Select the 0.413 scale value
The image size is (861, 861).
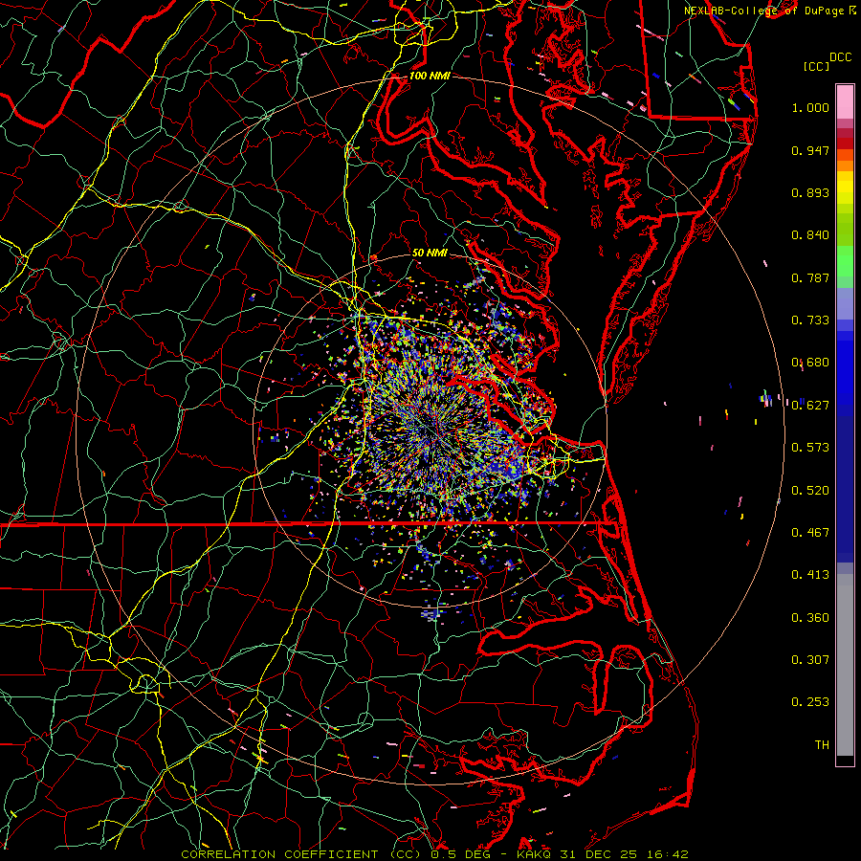coord(810,575)
